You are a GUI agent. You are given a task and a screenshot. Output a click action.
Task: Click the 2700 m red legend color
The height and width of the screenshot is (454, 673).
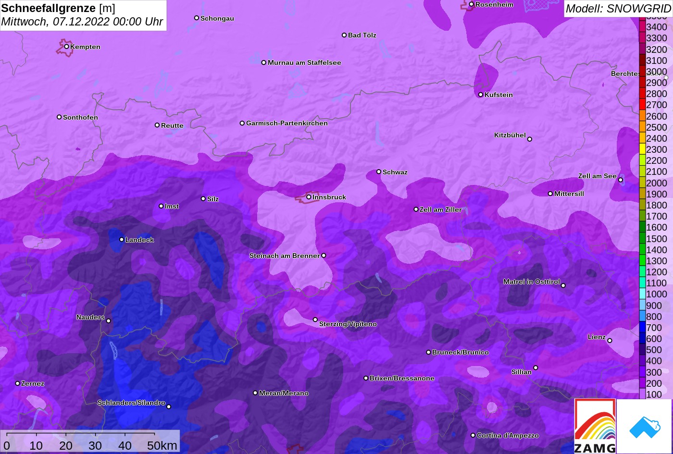click(x=642, y=104)
